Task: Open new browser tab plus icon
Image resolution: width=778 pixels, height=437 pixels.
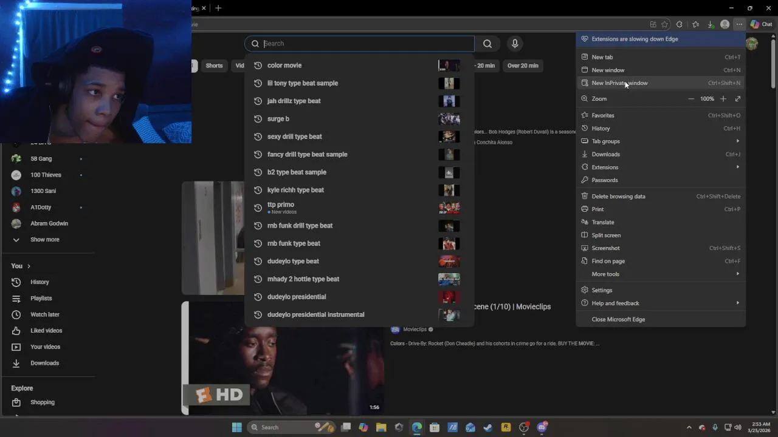Action: point(218,8)
